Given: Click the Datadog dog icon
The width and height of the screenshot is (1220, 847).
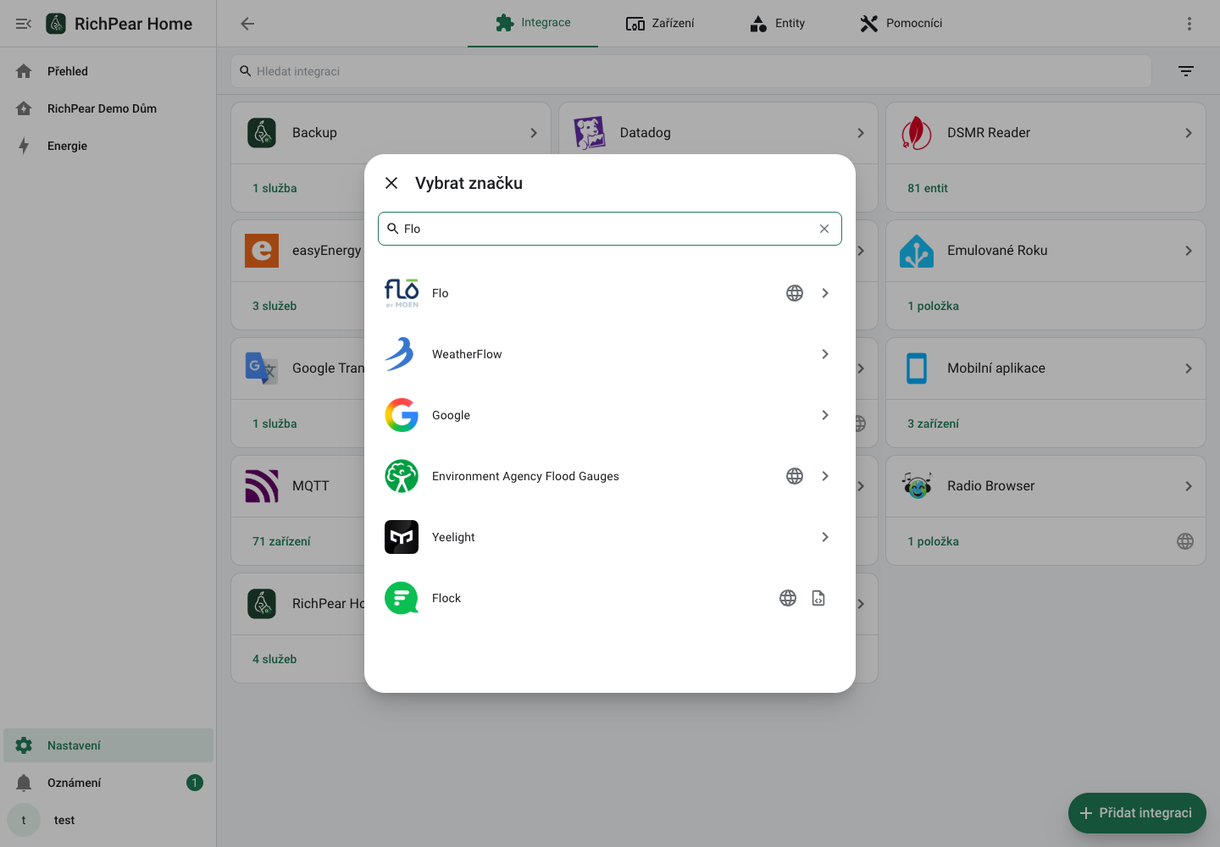Looking at the screenshot, I should [x=590, y=133].
